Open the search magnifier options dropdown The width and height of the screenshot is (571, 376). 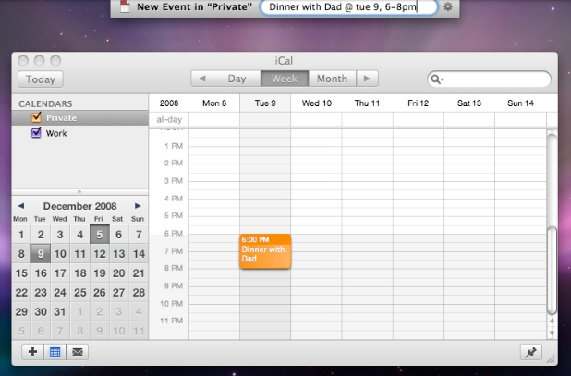click(x=437, y=79)
